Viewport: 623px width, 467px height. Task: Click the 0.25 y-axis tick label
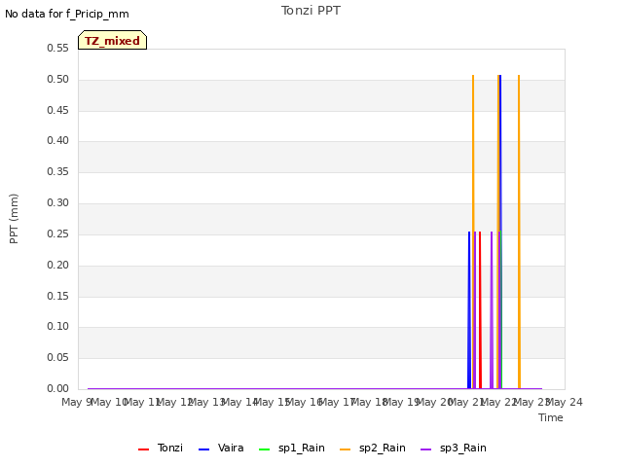tap(58, 233)
